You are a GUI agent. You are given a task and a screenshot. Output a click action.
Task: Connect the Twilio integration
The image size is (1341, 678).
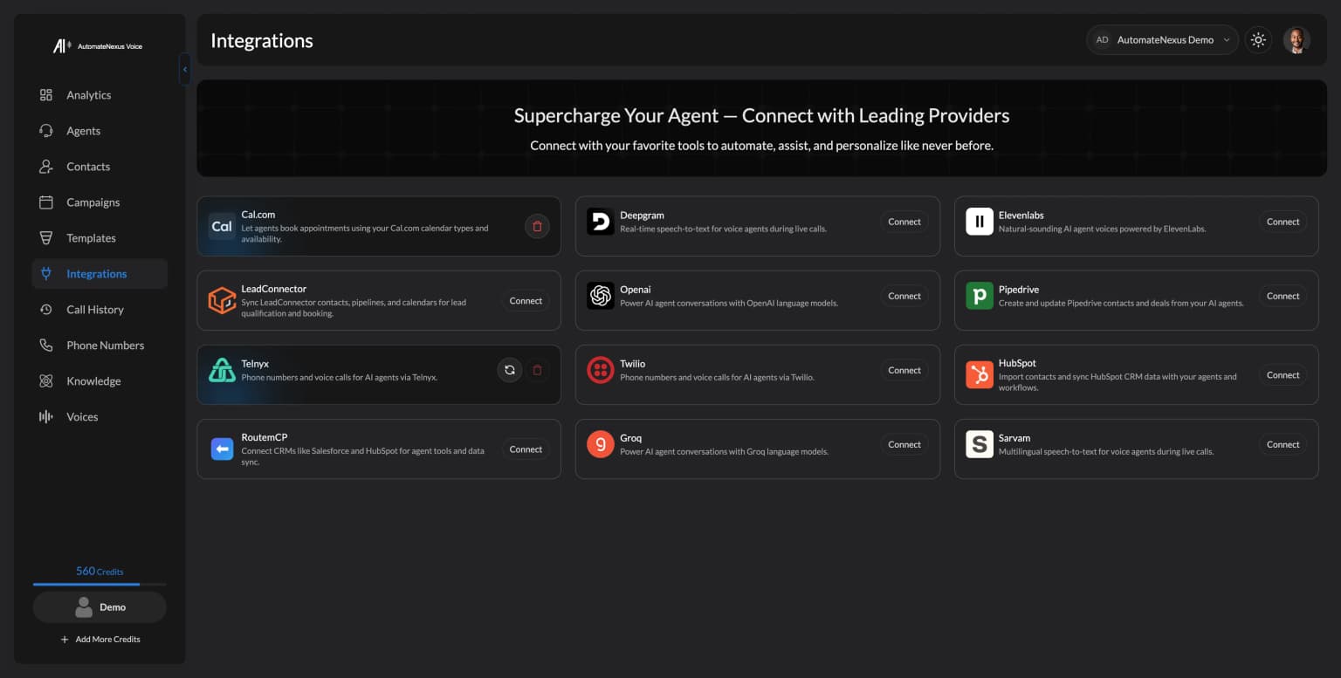pos(904,370)
